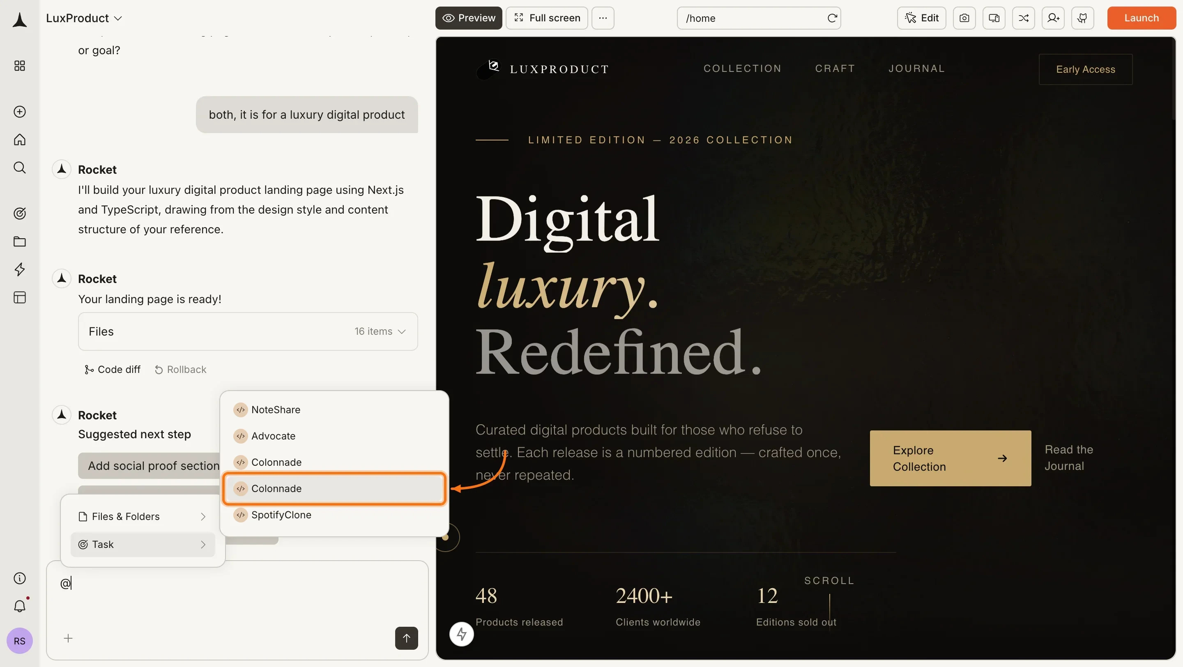Open COLLECTION nav link in preview
The image size is (1183, 667).
point(742,69)
